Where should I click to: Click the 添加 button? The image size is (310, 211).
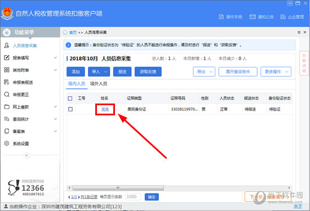pyautogui.click(x=76, y=71)
